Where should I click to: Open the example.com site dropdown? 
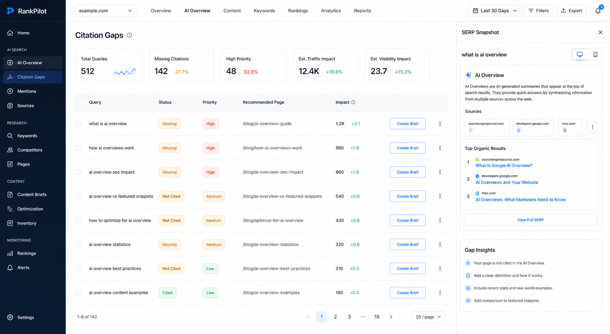(106, 11)
